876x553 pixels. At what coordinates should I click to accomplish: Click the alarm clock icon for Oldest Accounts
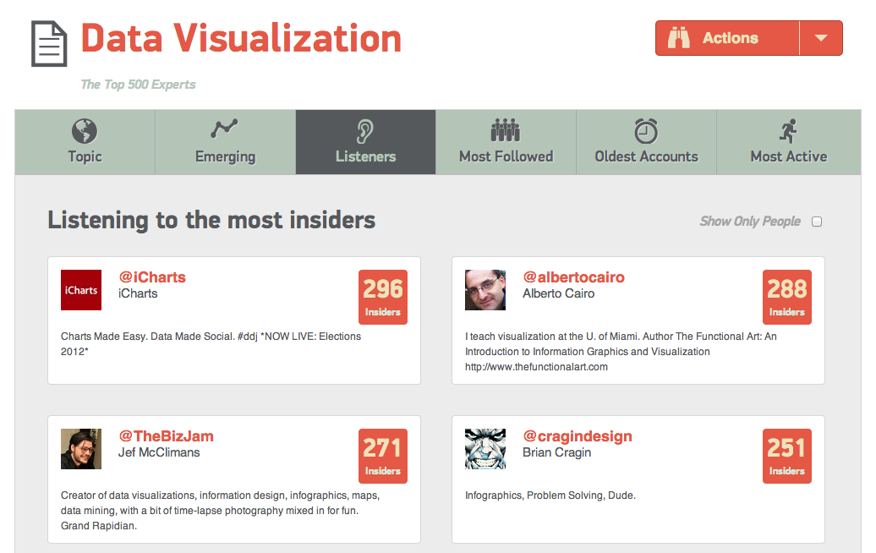click(646, 130)
